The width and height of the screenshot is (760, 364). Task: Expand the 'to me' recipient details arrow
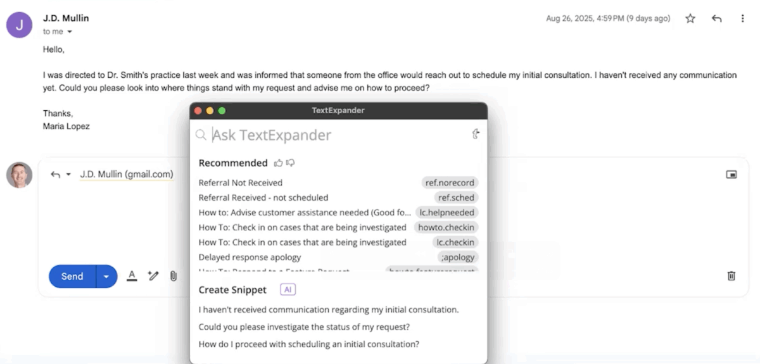[70, 32]
